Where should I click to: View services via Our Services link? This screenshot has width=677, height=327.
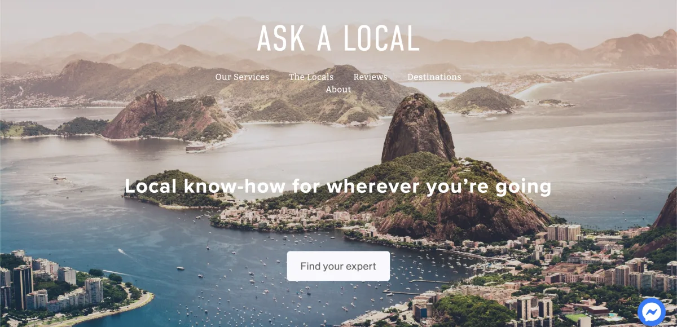pyautogui.click(x=242, y=77)
